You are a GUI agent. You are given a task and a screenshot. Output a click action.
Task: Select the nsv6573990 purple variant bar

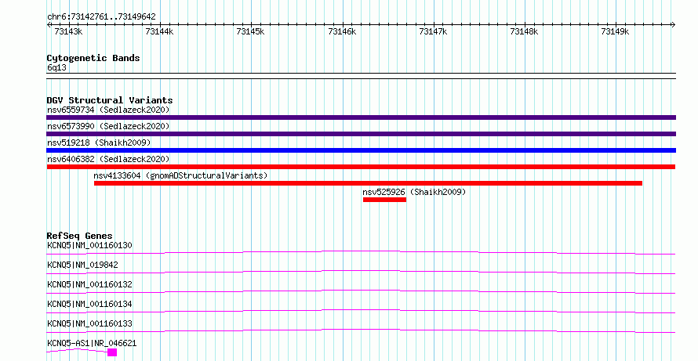point(361,134)
